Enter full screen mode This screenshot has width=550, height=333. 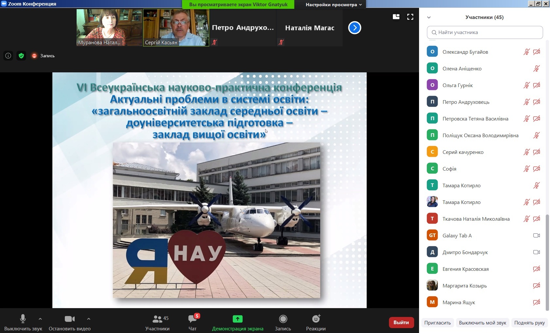410,17
